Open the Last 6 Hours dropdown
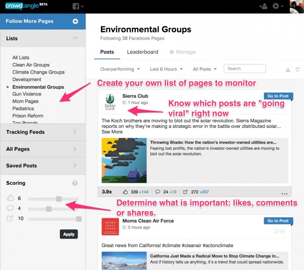Screen dimensions: 304x270 pos(166,69)
